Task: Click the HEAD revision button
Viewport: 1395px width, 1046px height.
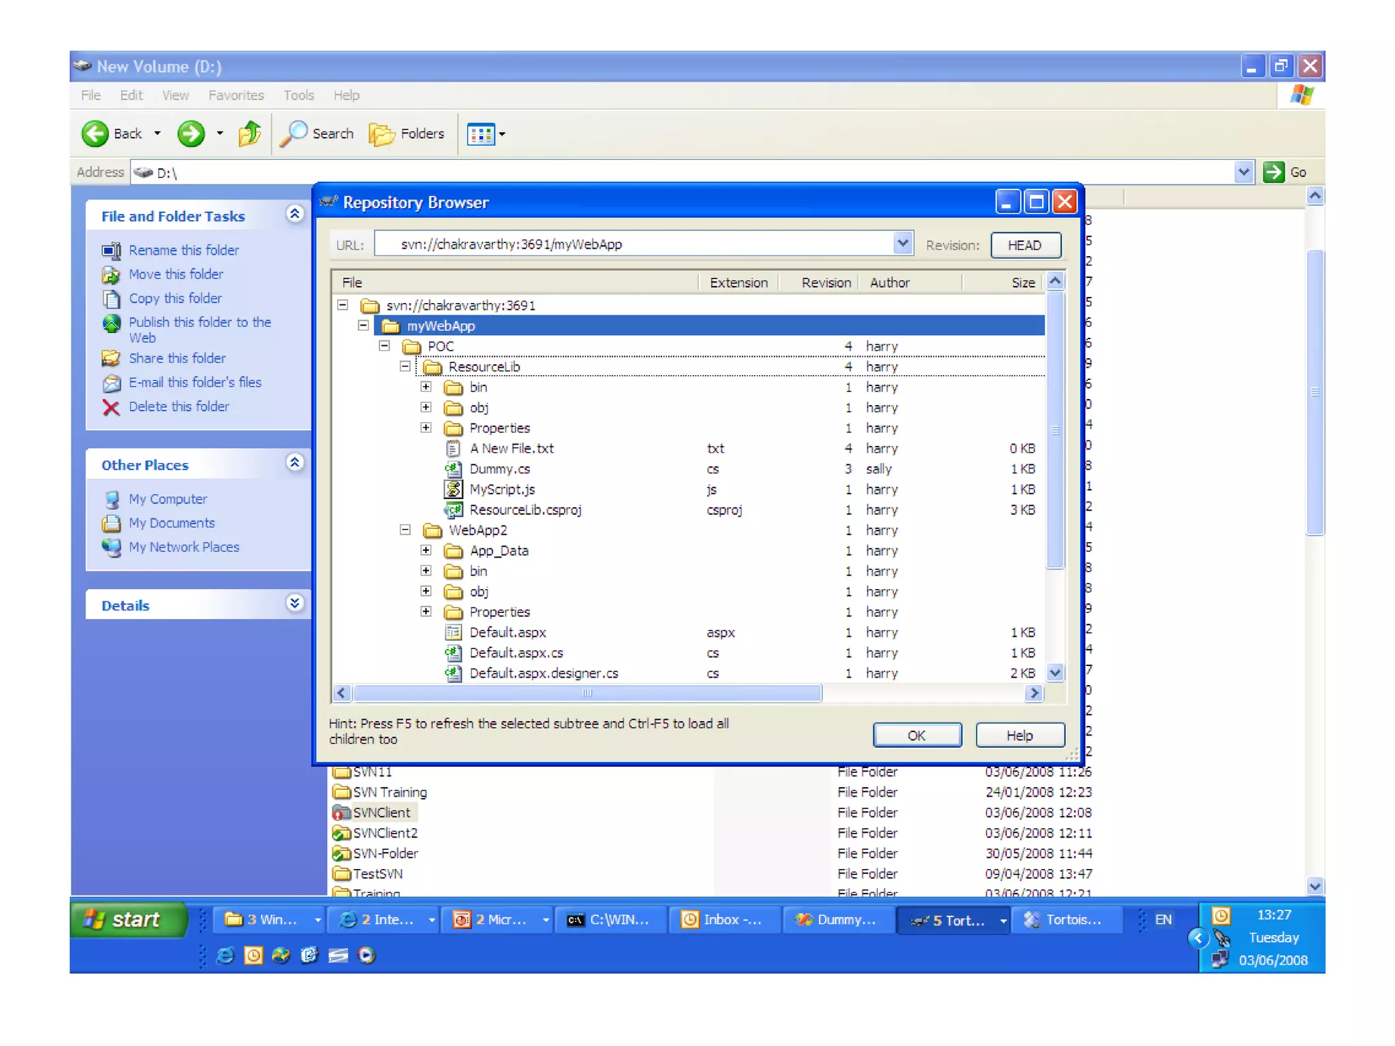Action: coord(1024,245)
